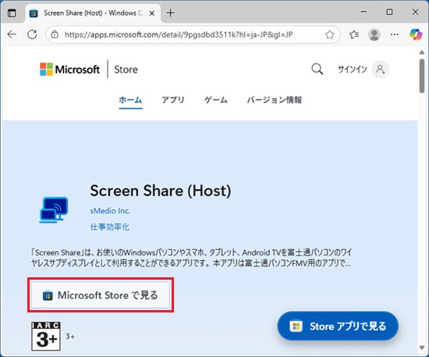Click the Microsoft Store で見る button

coord(101,295)
